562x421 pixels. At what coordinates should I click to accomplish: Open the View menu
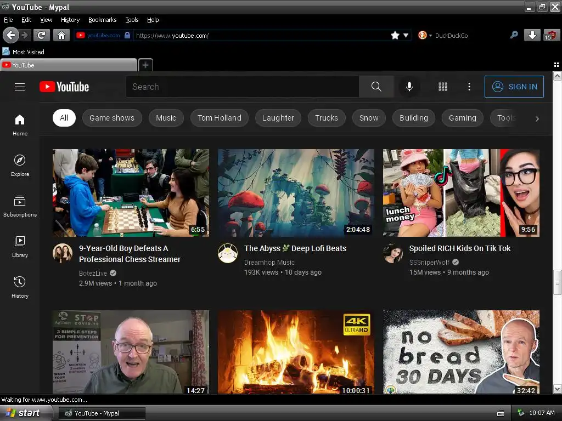(x=46, y=20)
